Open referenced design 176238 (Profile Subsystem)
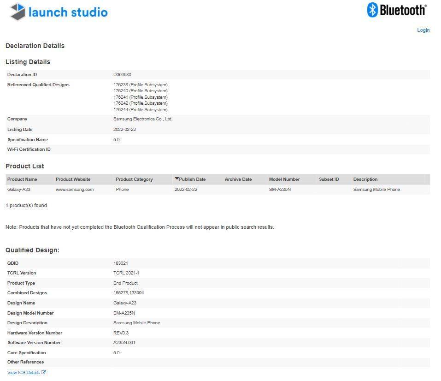Image resolution: width=441 pixels, height=381 pixels. click(x=141, y=85)
